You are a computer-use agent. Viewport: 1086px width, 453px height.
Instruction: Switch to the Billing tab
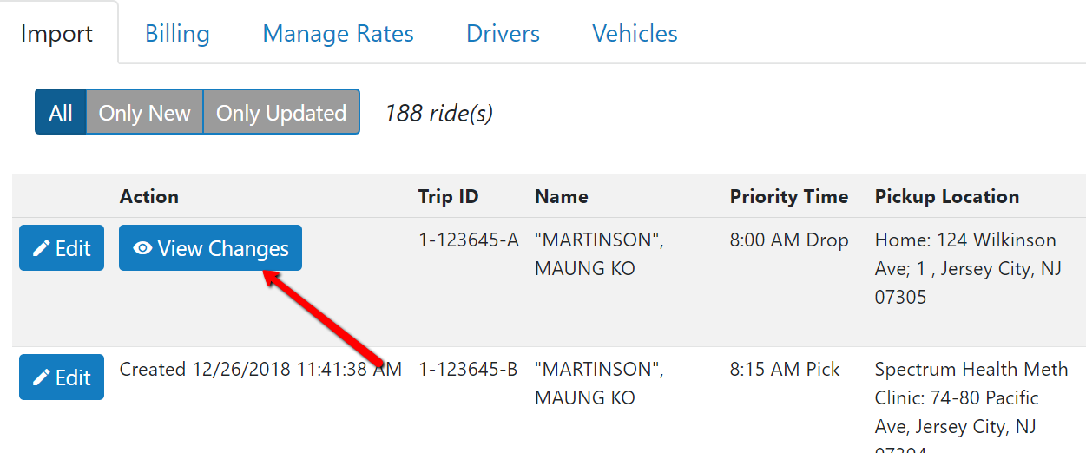click(177, 34)
